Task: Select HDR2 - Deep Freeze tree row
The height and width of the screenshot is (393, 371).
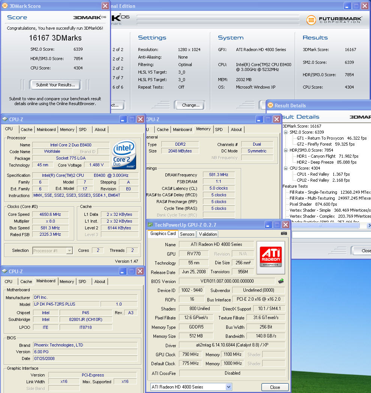Action: tap(326, 162)
